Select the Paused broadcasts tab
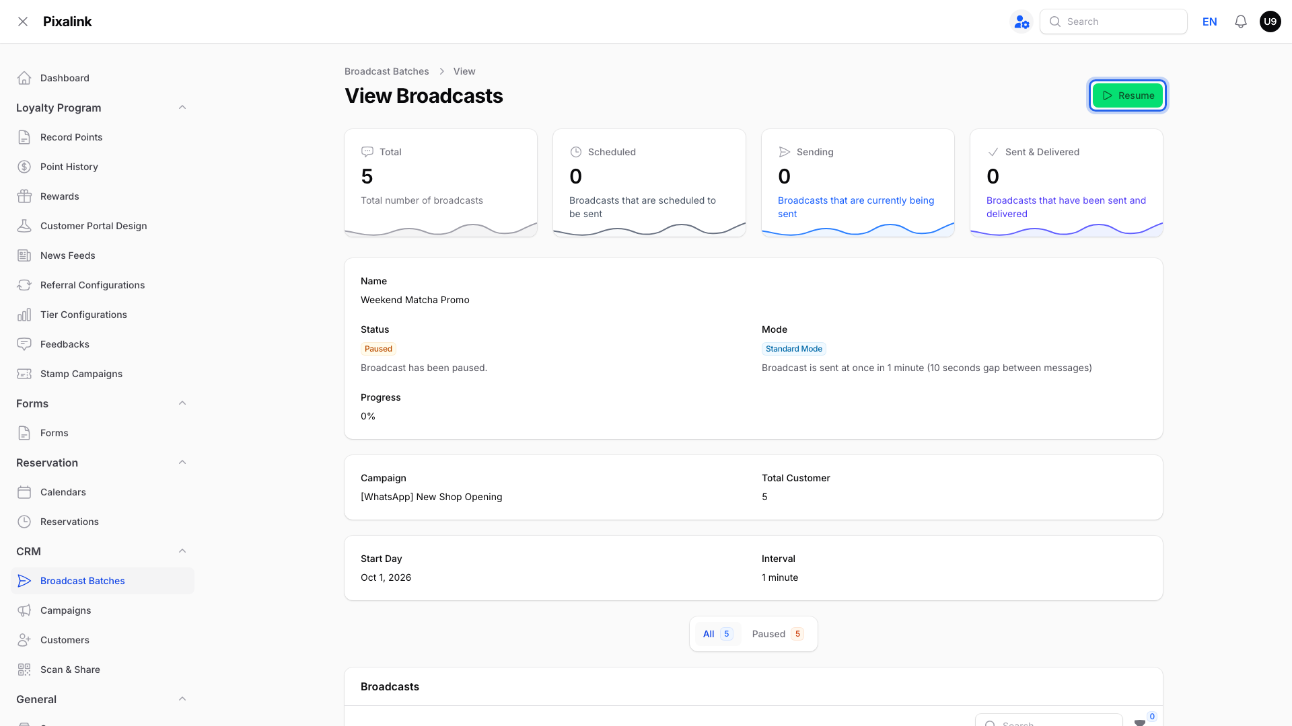This screenshot has height=726, width=1292. coord(778,634)
